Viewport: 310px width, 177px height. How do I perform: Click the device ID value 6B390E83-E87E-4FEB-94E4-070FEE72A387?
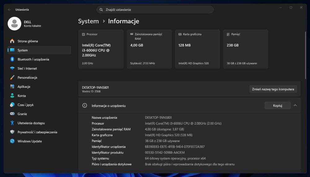(x=175, y=147)
